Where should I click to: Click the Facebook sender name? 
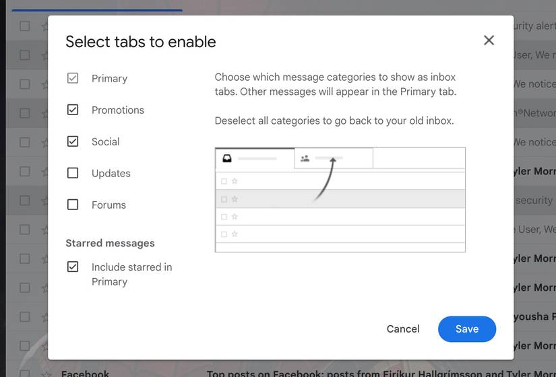[85, 374]
